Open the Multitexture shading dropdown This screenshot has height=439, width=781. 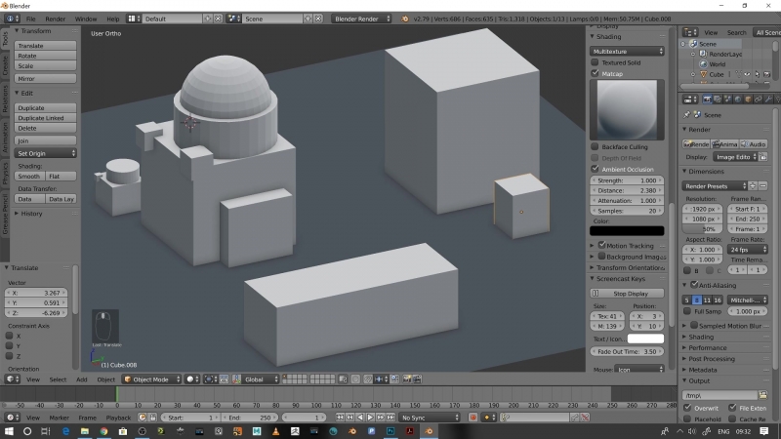(x=627, y=52)
